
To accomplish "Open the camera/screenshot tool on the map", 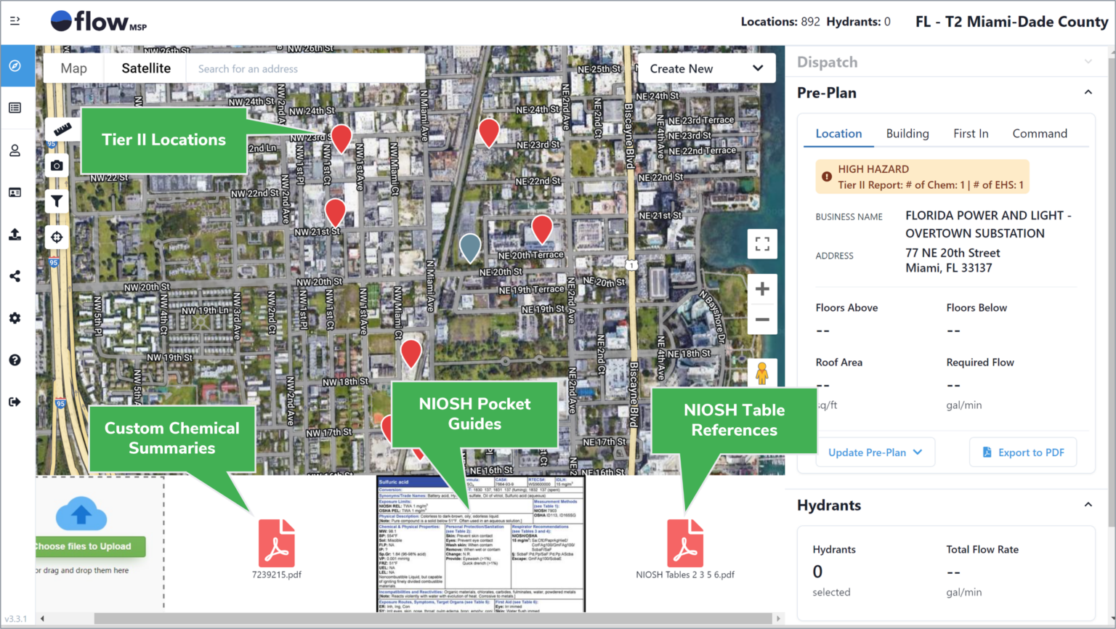I will point(57,165).
